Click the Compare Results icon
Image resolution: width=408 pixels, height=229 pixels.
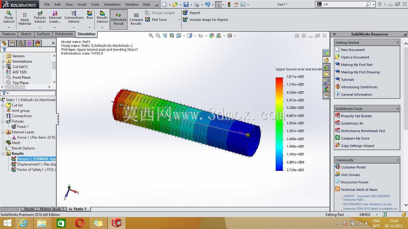[x=136, y=15]
